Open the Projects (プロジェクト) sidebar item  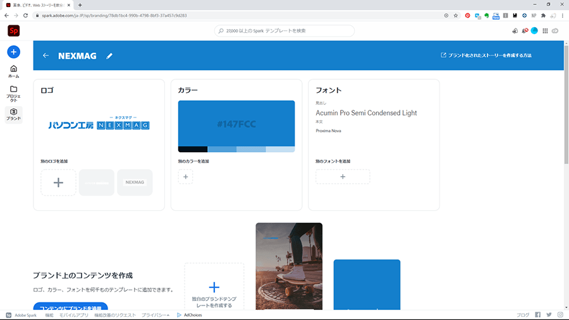13,94
